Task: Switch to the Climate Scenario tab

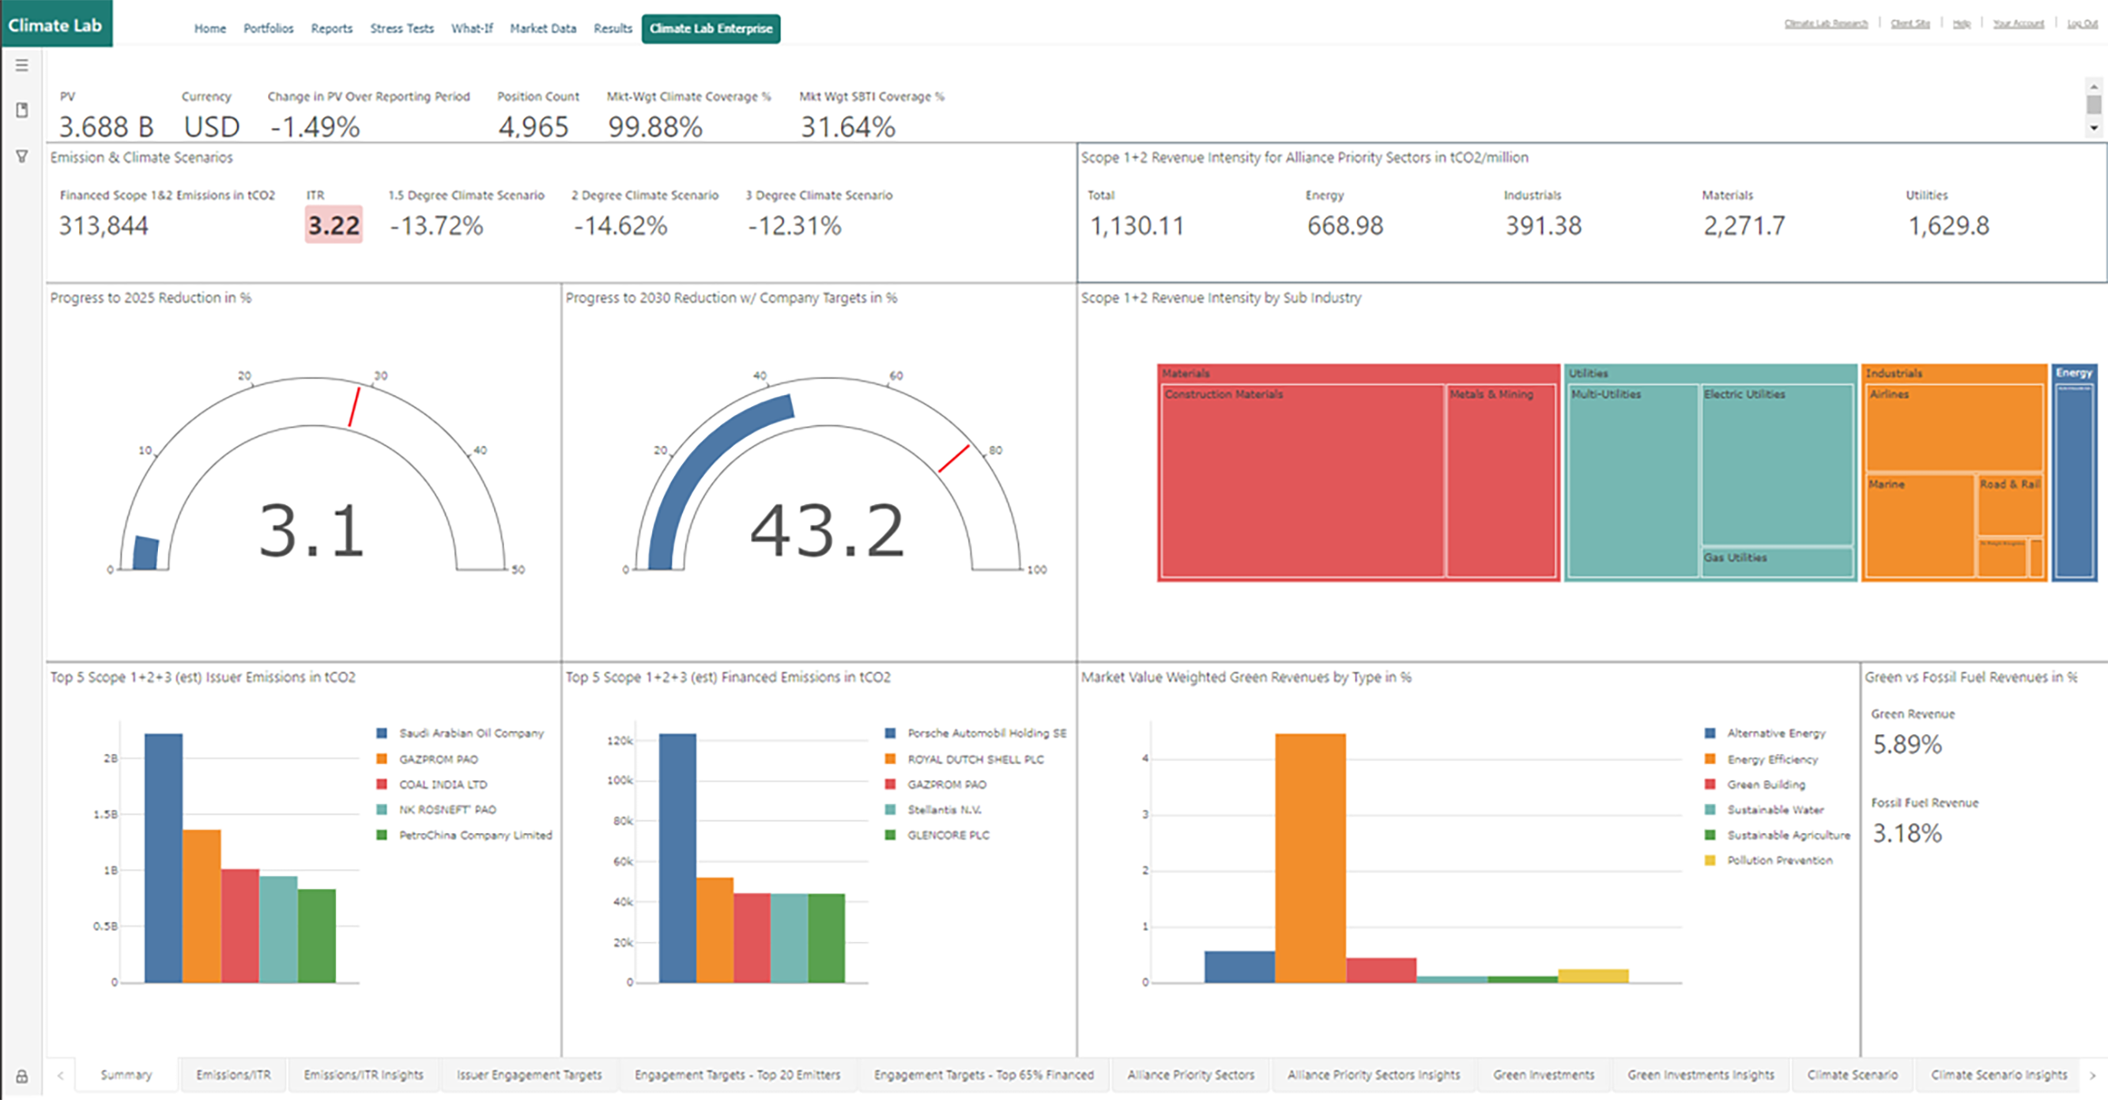Action: [1852, 1075]
